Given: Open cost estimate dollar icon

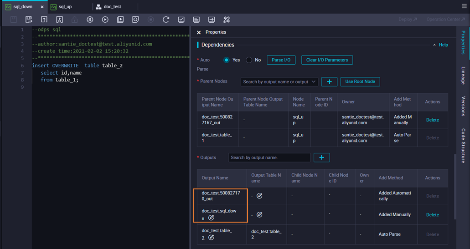Looking at the screenshot, I should pyautogui.click(x=90, y=20).
